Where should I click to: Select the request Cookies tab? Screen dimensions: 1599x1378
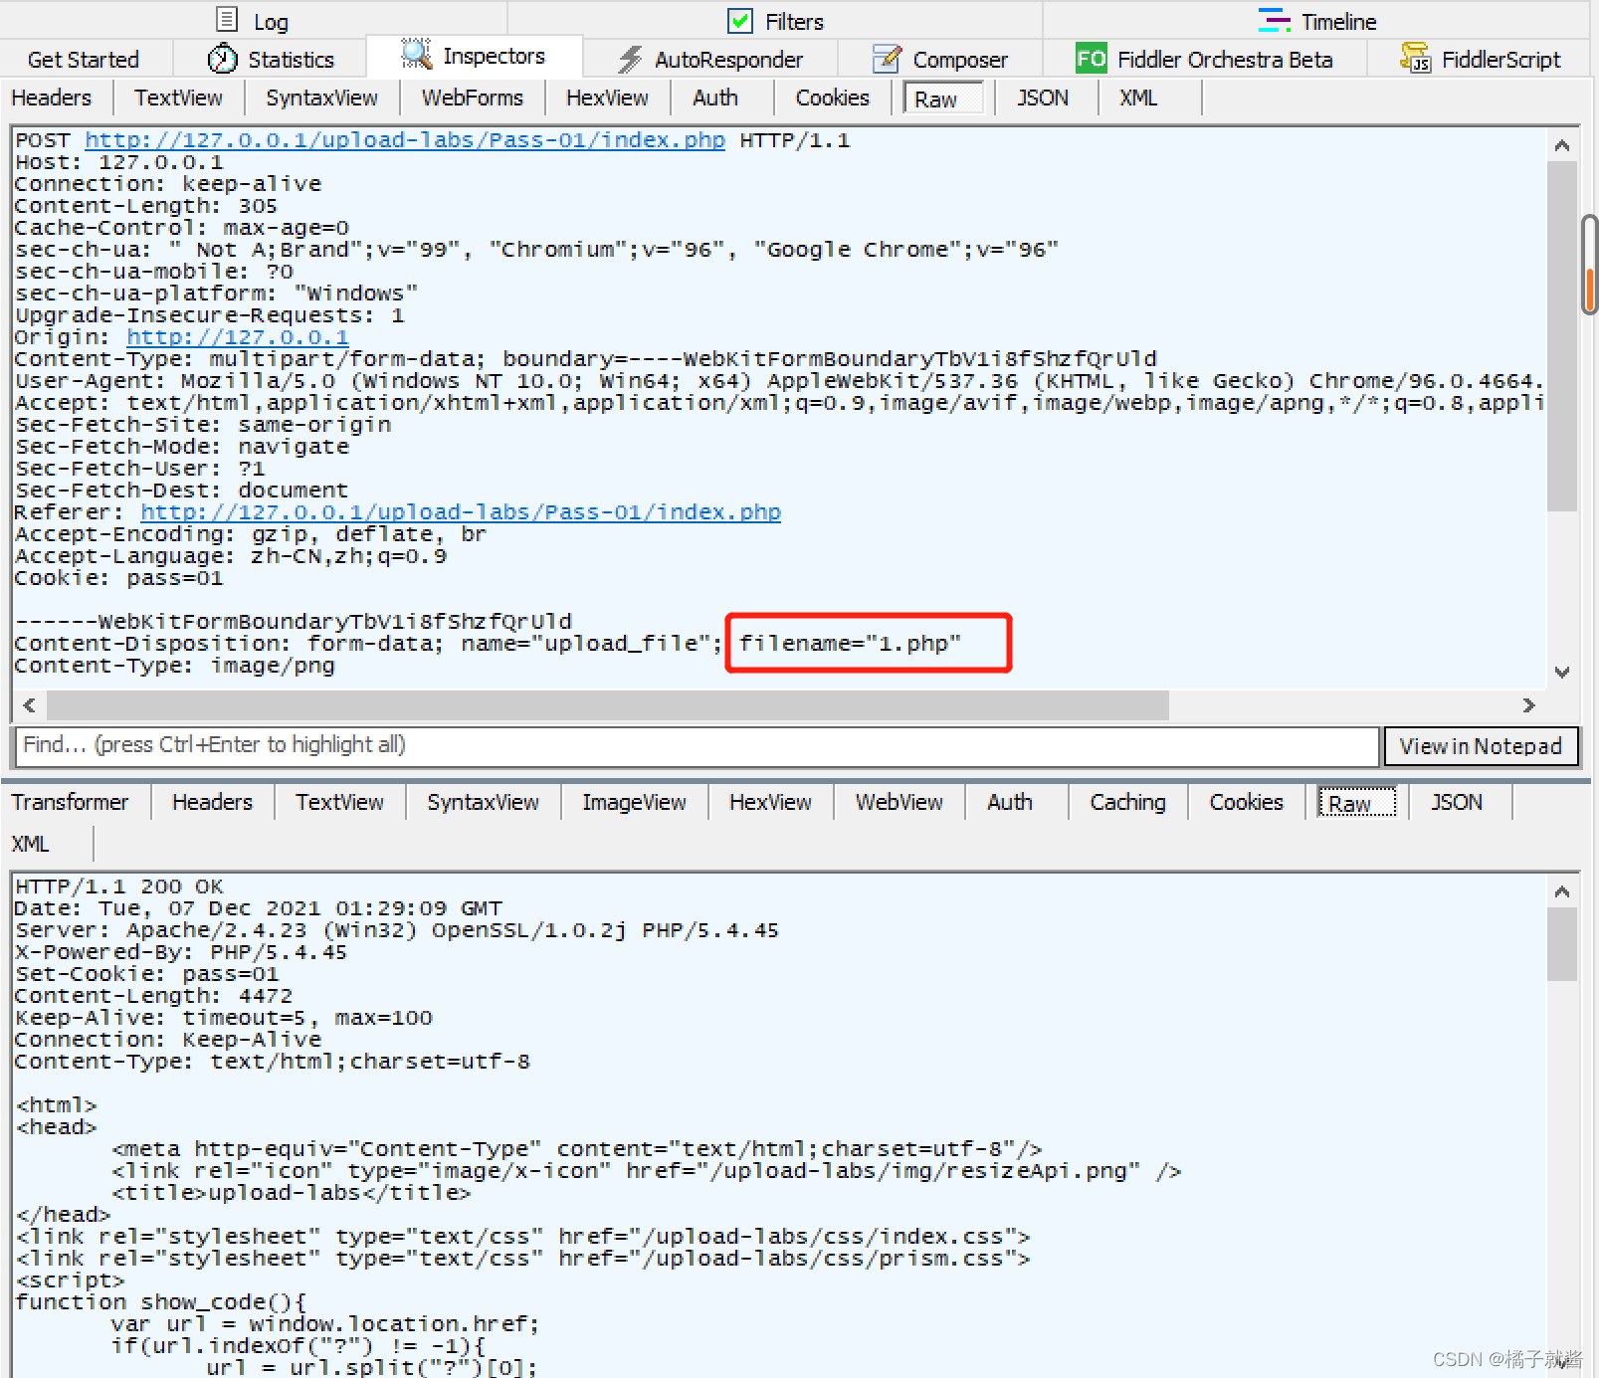point(833,98)
